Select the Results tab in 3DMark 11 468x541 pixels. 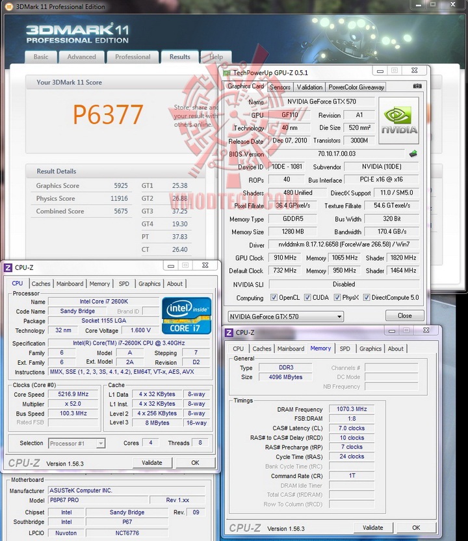pyautogui.click(x=179, y=57)
